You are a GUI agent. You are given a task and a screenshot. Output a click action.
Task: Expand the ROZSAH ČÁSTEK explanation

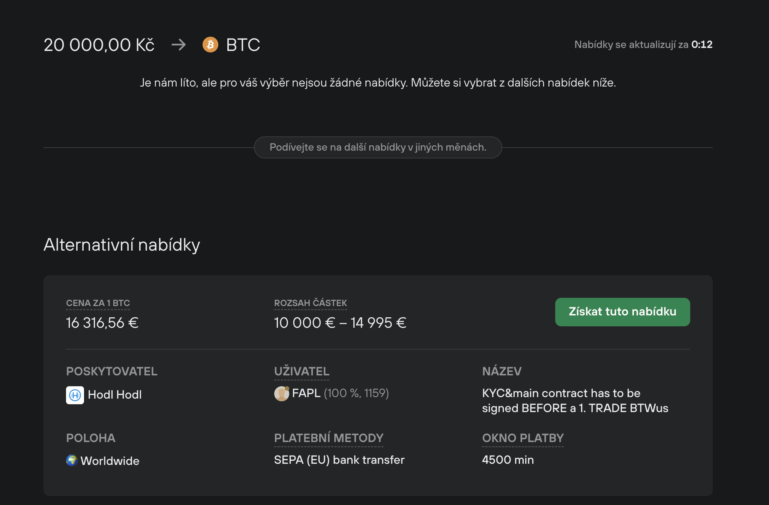(310, 303)
